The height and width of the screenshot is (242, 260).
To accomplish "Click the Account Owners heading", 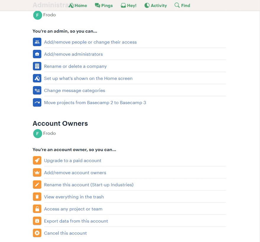I will (60, 123).
